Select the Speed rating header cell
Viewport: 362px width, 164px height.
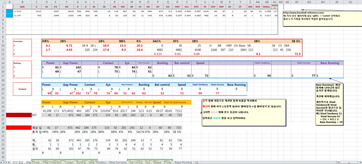(200, 63)
